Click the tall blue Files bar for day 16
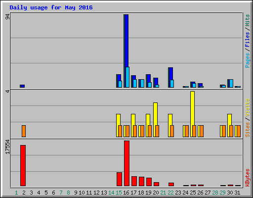Screen dimensions: 253x198 [126, 41]
